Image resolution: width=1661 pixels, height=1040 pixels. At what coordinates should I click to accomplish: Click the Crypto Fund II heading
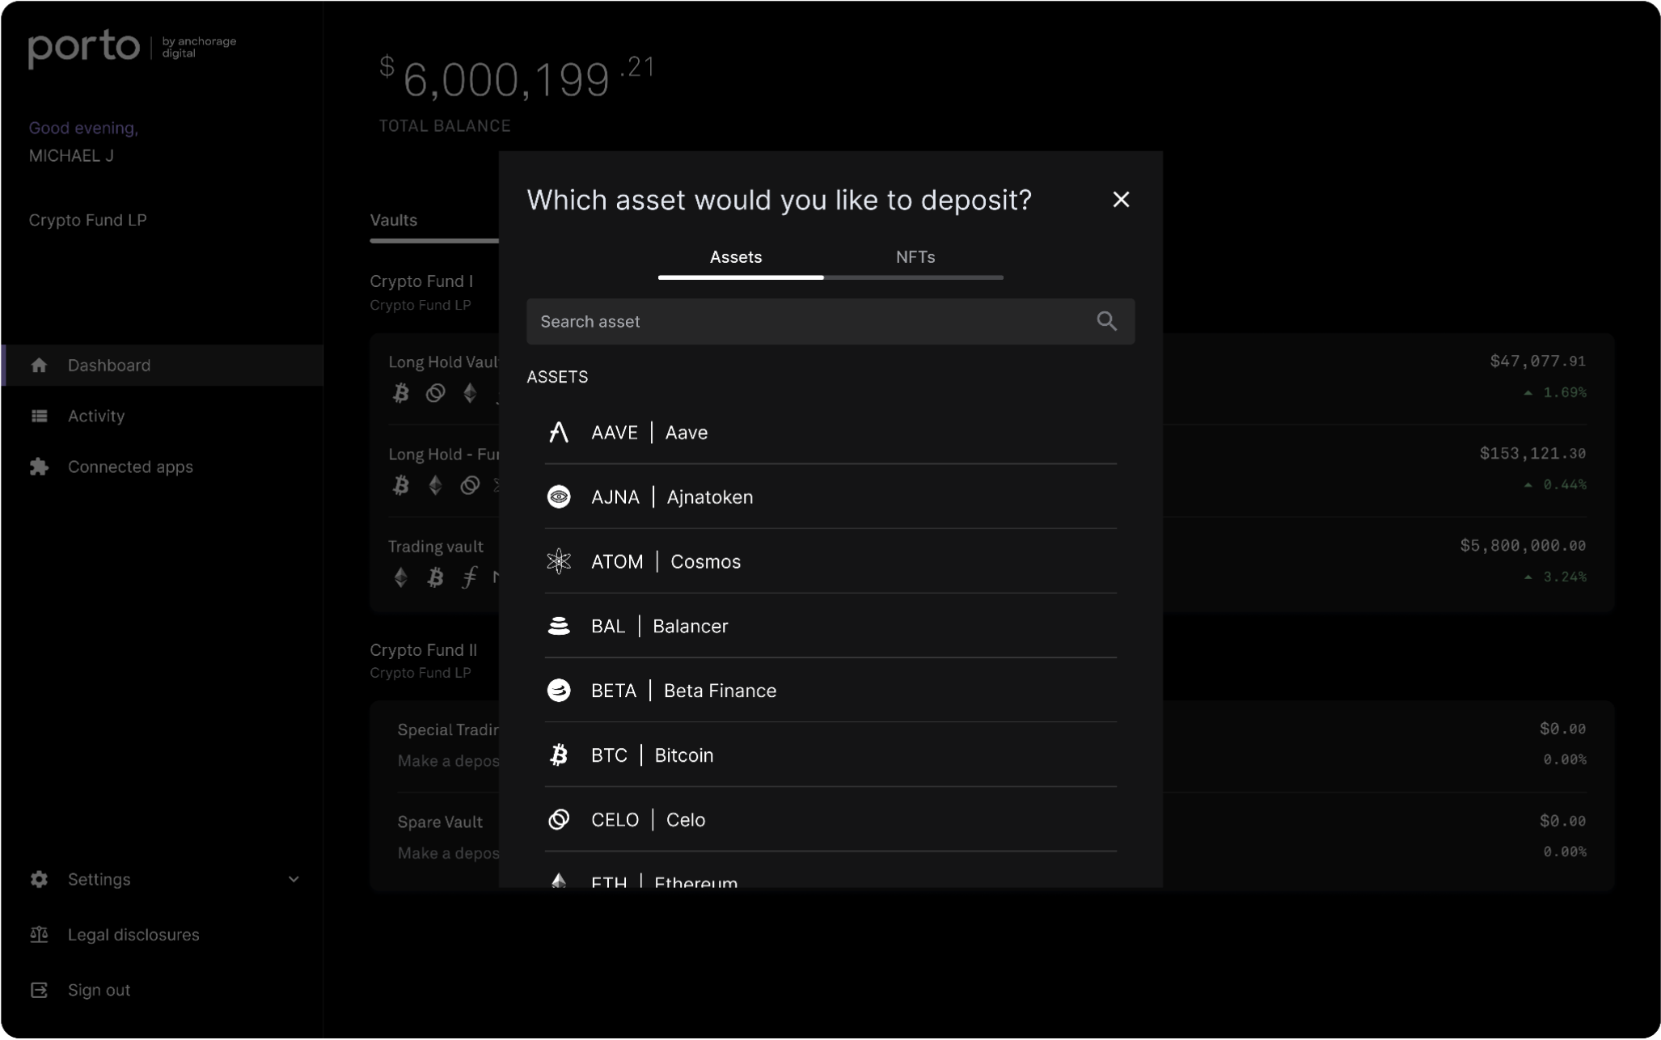(x=423, y=650)
